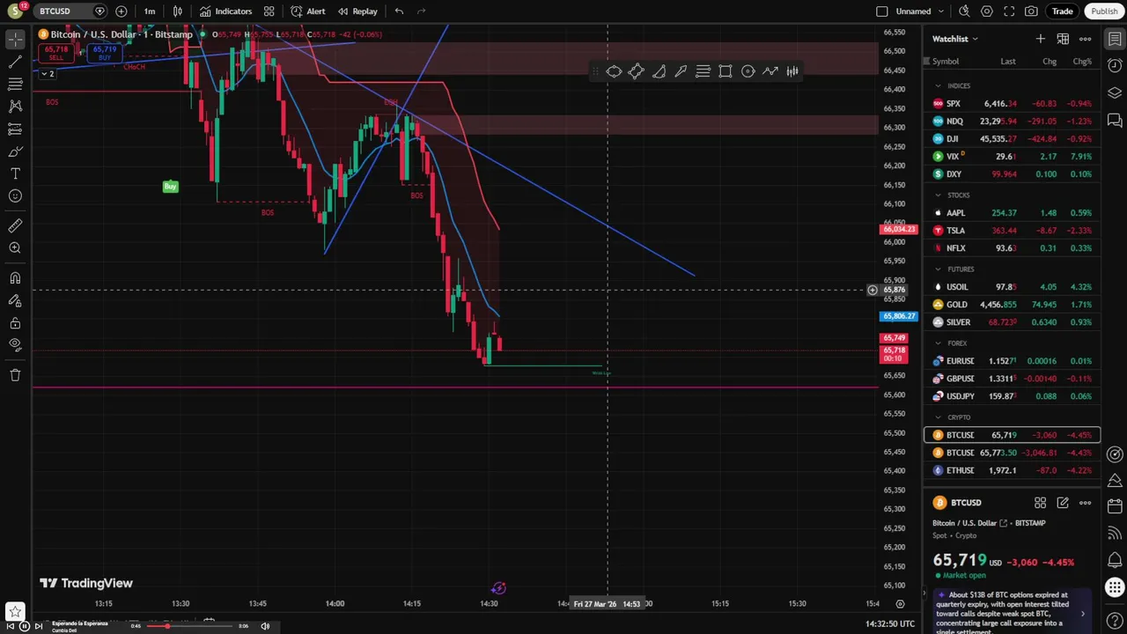1127x634 pixels.
Task: Start bar Replay mode
Action: click(357, 11)
